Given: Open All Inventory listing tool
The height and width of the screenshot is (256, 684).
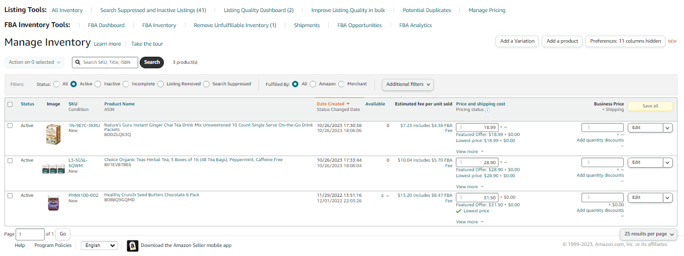Looking at the screenshot, I should point(67,10).
